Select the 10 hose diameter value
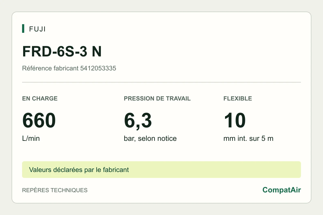Screen dimensions: 323x215 coord(234,121)
